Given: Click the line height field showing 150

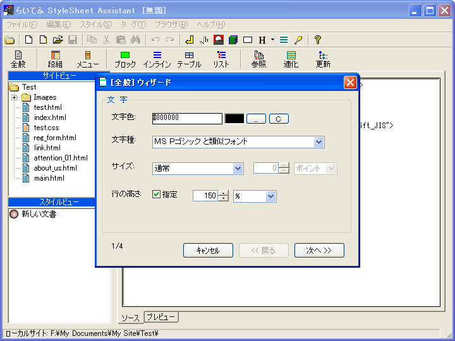Looking at the screenshot, I should coord(205,196).
